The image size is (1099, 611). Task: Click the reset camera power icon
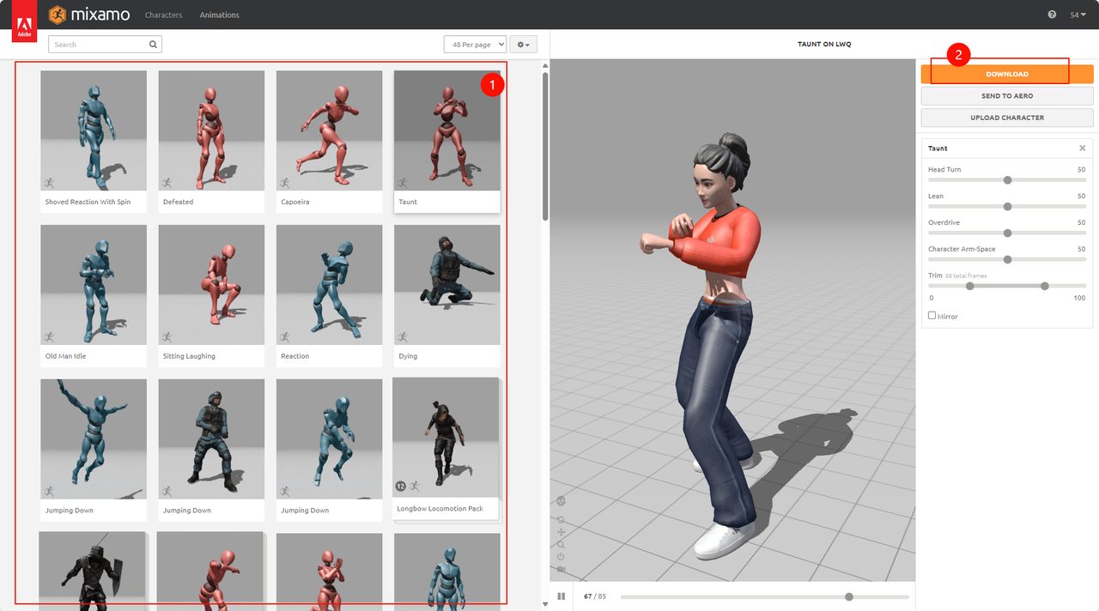point(561,556)
